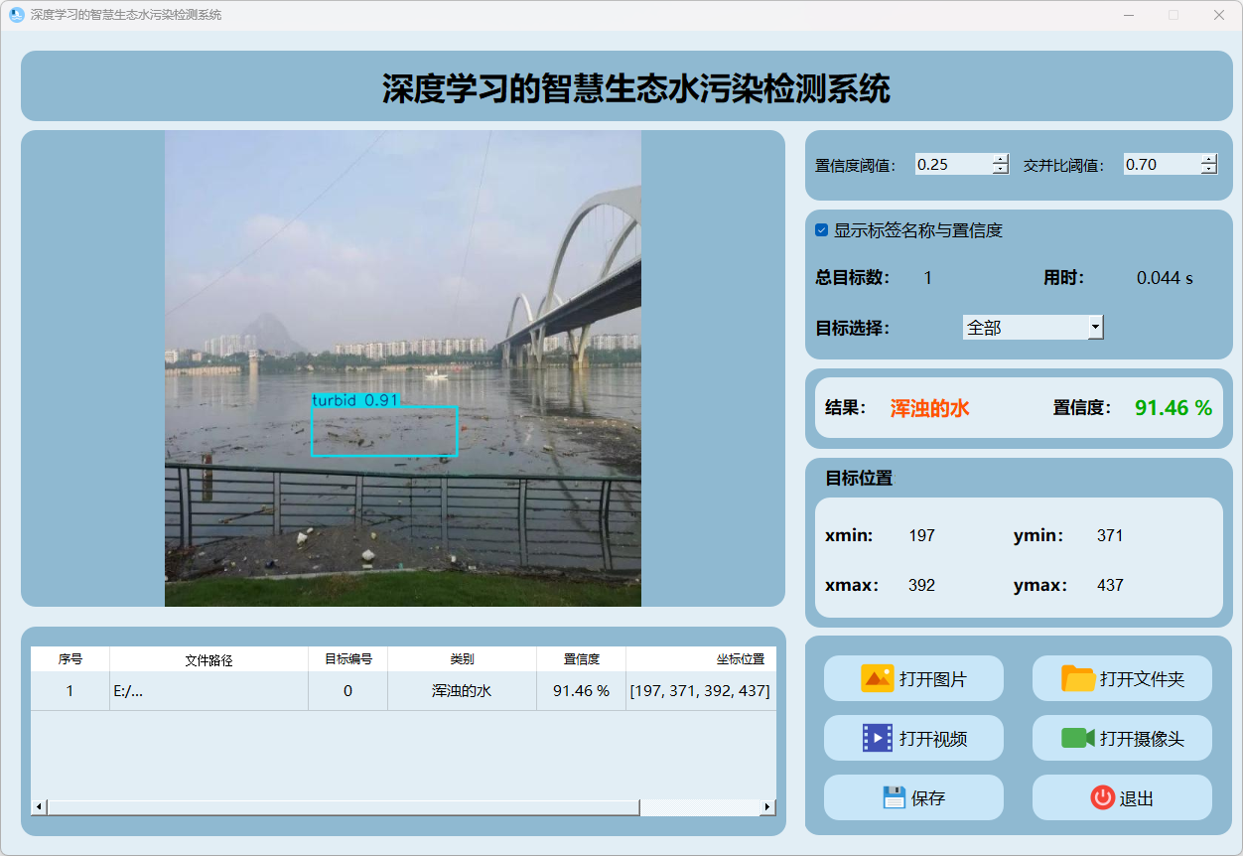
Task: Click the 类别 column header
Action: pos(462,659)
